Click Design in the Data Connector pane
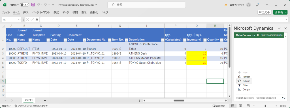This screenshot has height=108, width=290. [x=244, y=90]
